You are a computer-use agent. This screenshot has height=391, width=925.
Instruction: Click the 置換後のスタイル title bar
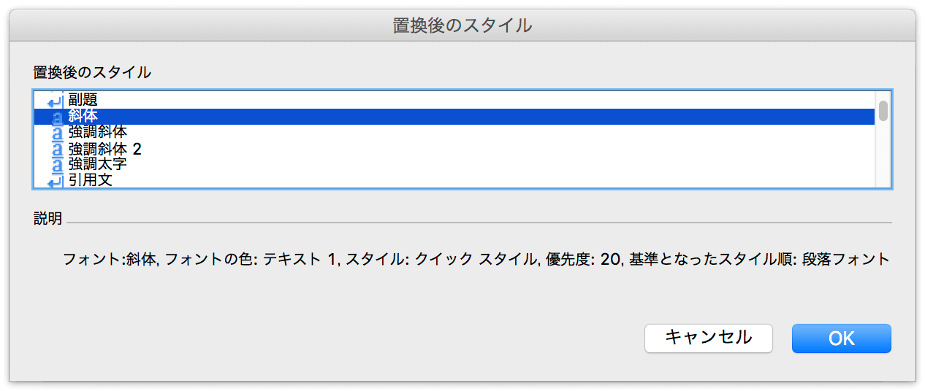(x=462, y=26)
